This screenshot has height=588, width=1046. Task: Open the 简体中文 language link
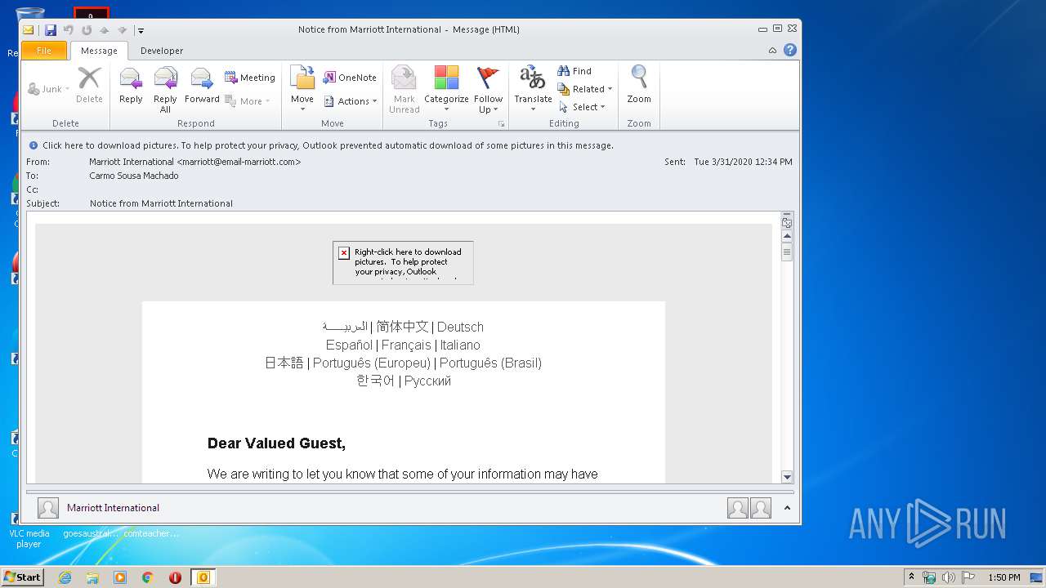click(402, 327)
